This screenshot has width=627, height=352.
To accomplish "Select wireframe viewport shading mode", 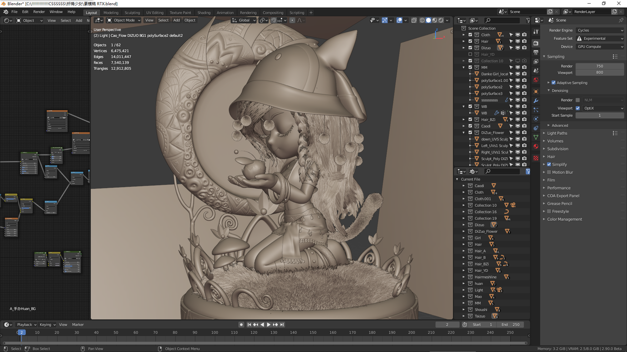I will tap(422, 20).
